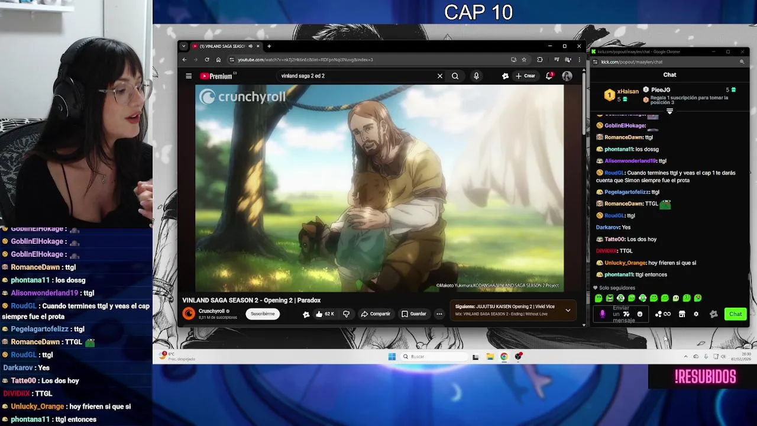Click the gear icon left of the like button
The width and height of the screenshot is (757, 426).
click(306, 314)
